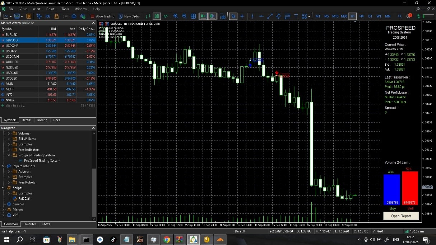This screenshot has width=436, height=245.
Task: Switch to the Ticks tab in Market Watch
Action: point(56,120)
